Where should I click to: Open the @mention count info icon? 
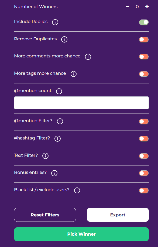coord(59,91)
